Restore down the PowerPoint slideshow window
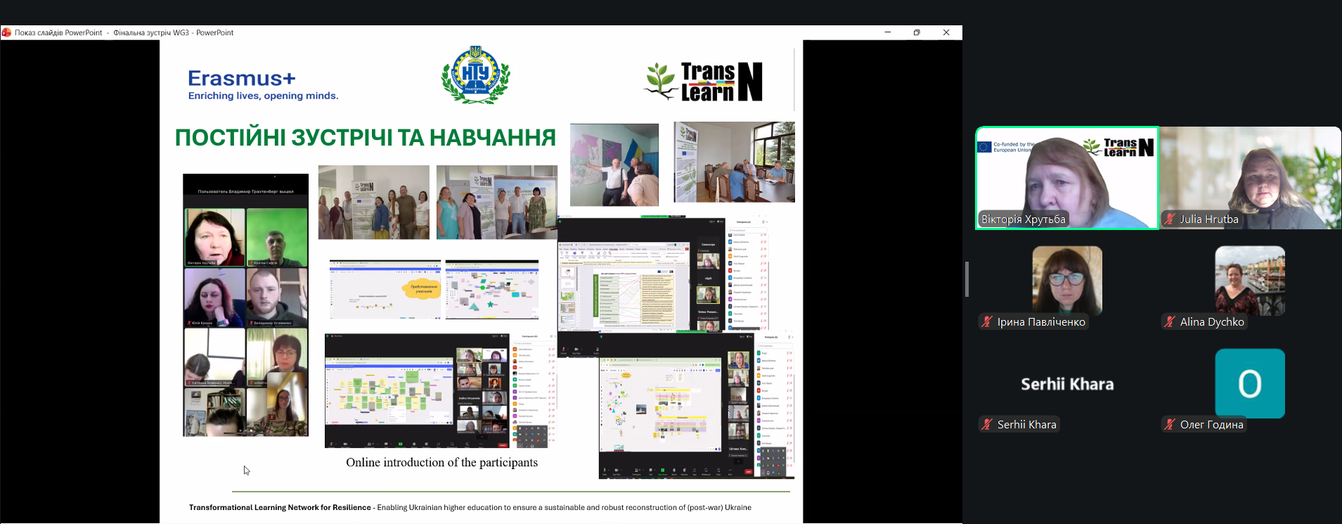The image size is (1342, 524). click(x=917, y=32)
